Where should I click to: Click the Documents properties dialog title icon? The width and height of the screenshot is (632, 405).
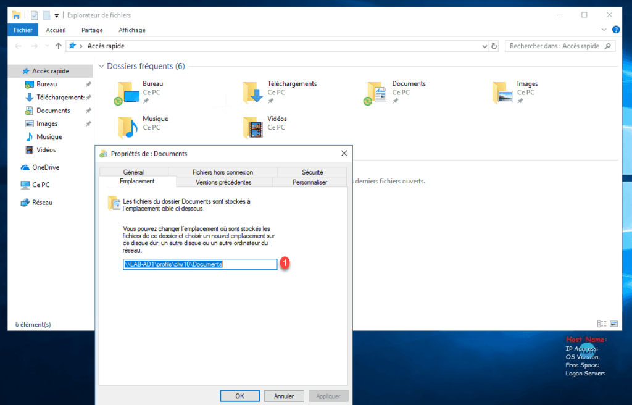pos(104,154)
